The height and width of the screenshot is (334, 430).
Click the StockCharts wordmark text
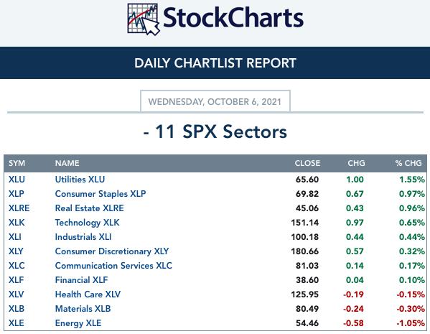pos(233,18)
